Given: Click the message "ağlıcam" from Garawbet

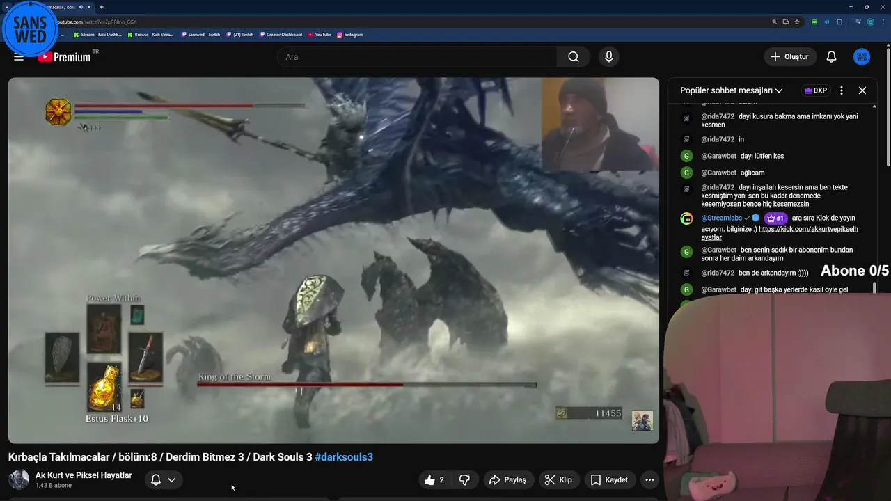Looking at the screenshot, I should point(752,173).
